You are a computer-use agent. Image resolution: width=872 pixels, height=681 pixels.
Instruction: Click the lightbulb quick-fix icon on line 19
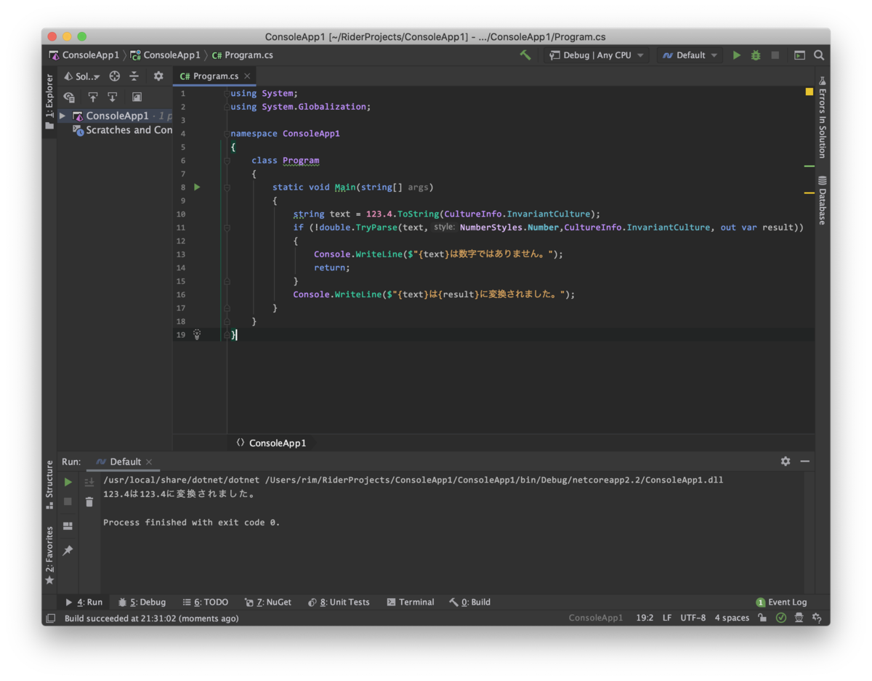(x=196, y=334)
